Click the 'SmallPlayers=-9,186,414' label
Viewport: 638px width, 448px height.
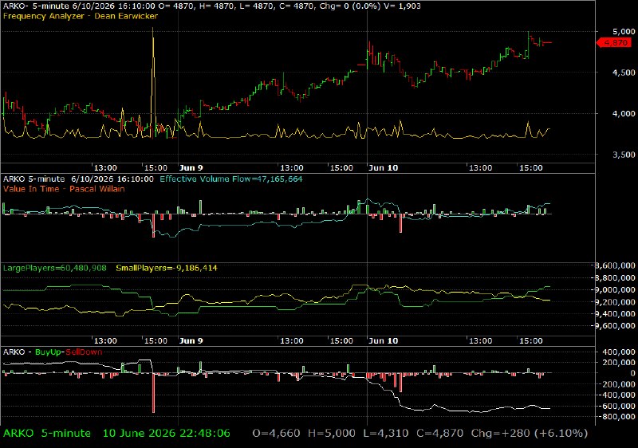pyautogui.click(x=167, y=269)
